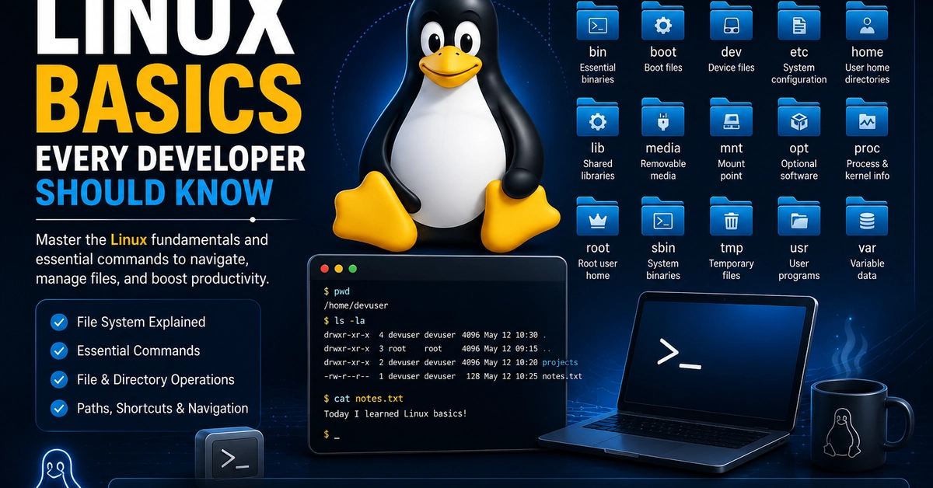933x488 pixels.
Task: Open the bin folder icon
Action: 597,21
